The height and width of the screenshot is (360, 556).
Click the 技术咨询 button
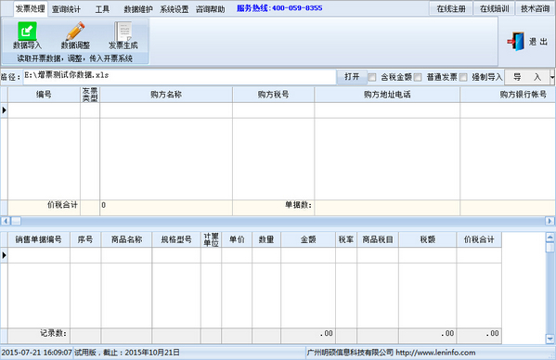coord(535,8)
